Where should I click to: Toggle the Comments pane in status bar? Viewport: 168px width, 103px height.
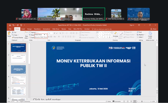coord(117,101)
